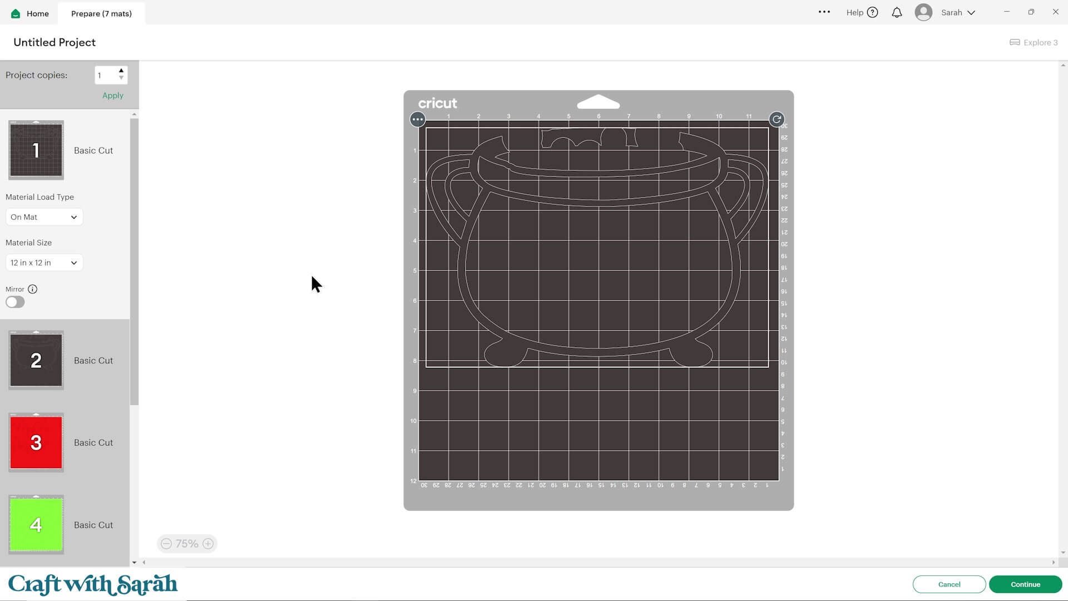The image size is (1068, 601).
Task: Decrease project copies with down arrow
Action: pos(121,78)
